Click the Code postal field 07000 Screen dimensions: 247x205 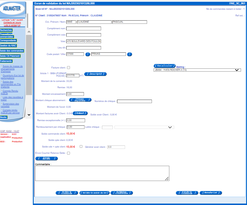(75, 54)
